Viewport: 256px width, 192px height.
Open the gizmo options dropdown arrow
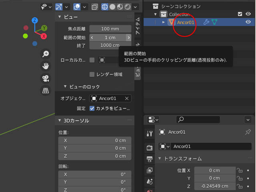tap(66, 7)
